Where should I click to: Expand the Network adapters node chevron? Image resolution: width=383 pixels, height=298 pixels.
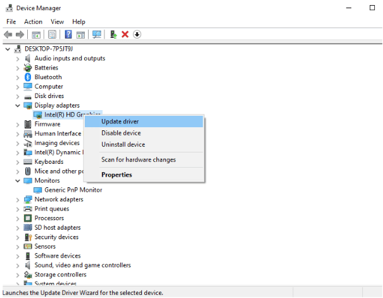(x=18, y=200)
